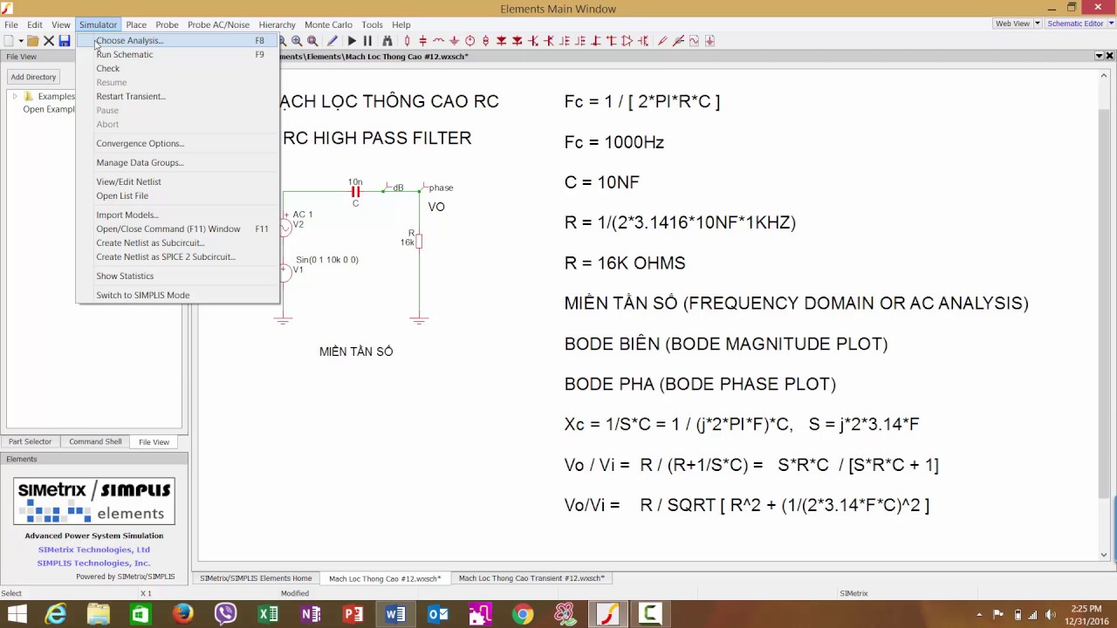This screenshot has height=628, width=1117.
Task: Open the dropdown arrow beside New icon
Action: 20,41
